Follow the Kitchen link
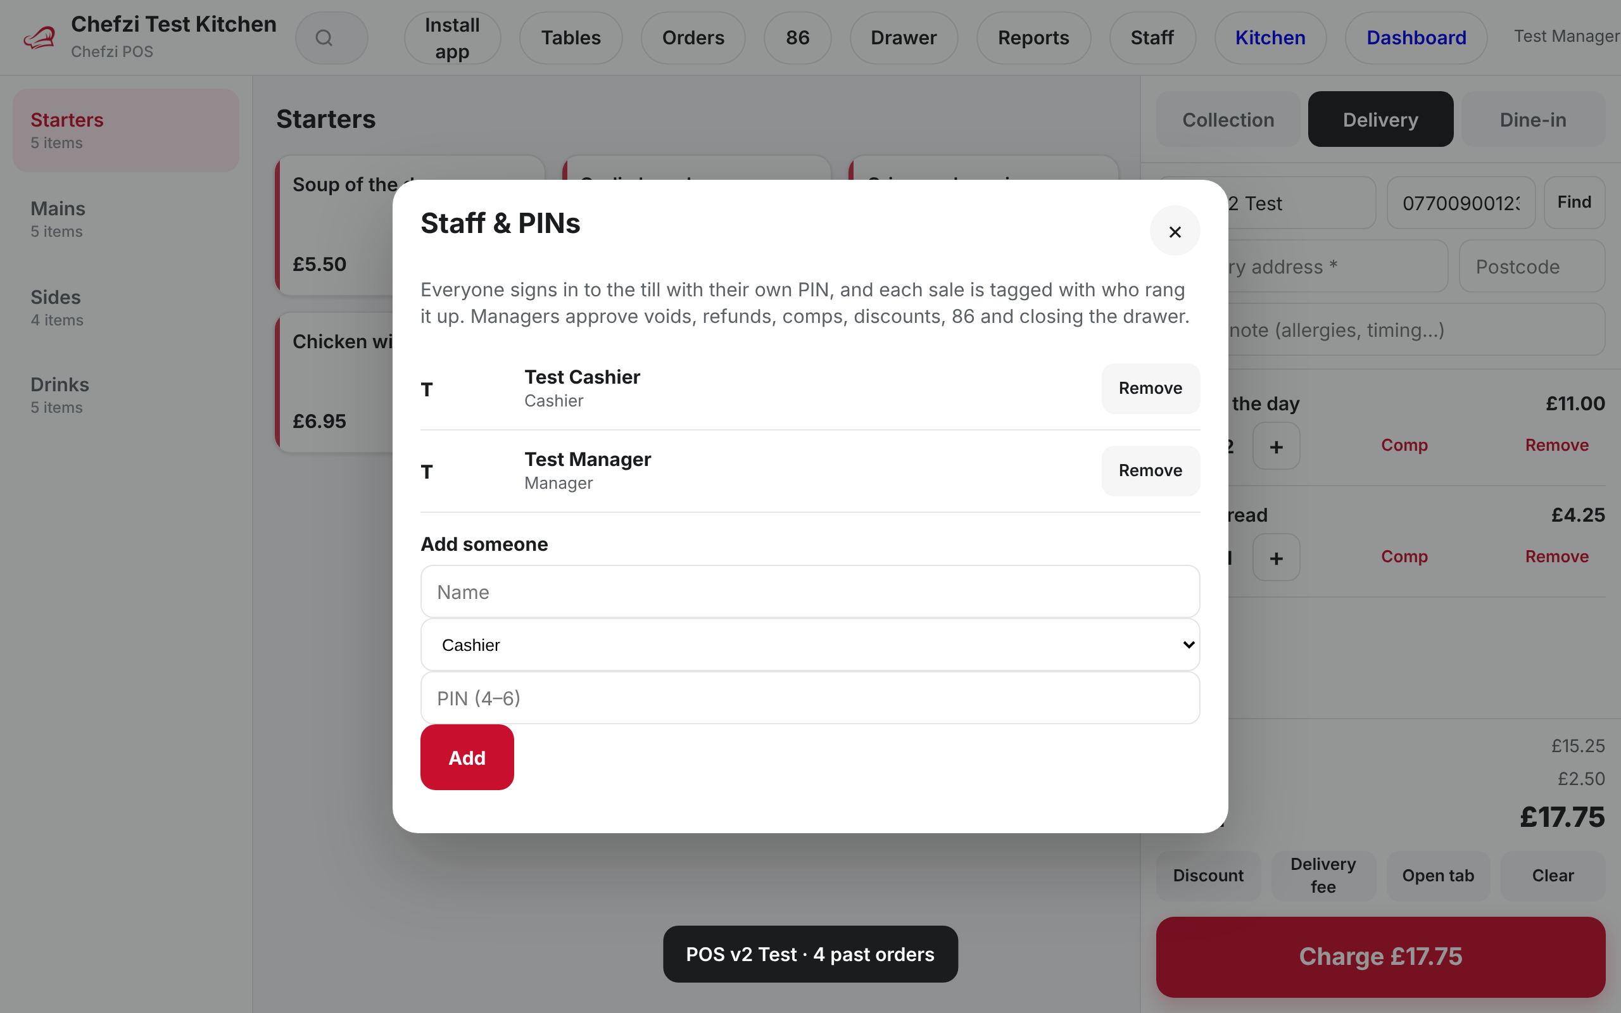The image size is (1621, 1013). pyautogui.click(x=1270, y=37)
